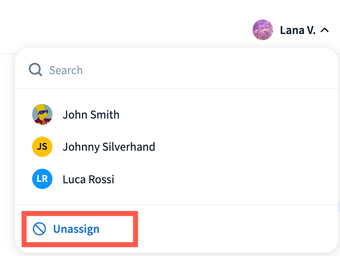Click the Johnny Silverhand name text
This screenshot has height=256, width=340.
(109, 147)
